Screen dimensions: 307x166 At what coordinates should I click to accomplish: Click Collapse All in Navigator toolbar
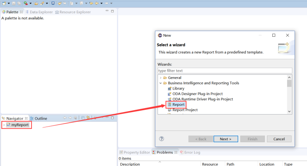pos(83,118)
